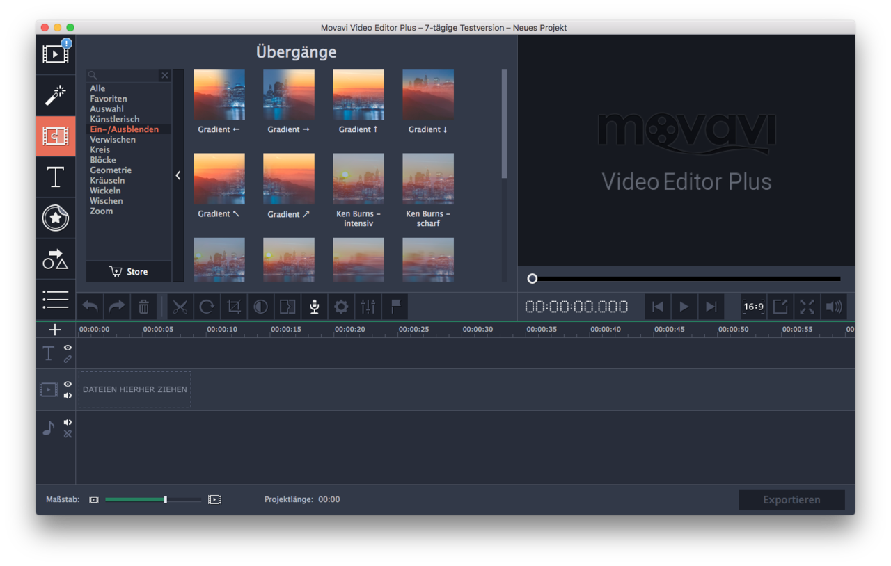The width and height of the screenshot is (891, 566).
Task: Click detach preview window icon
Action: point(780,307)
